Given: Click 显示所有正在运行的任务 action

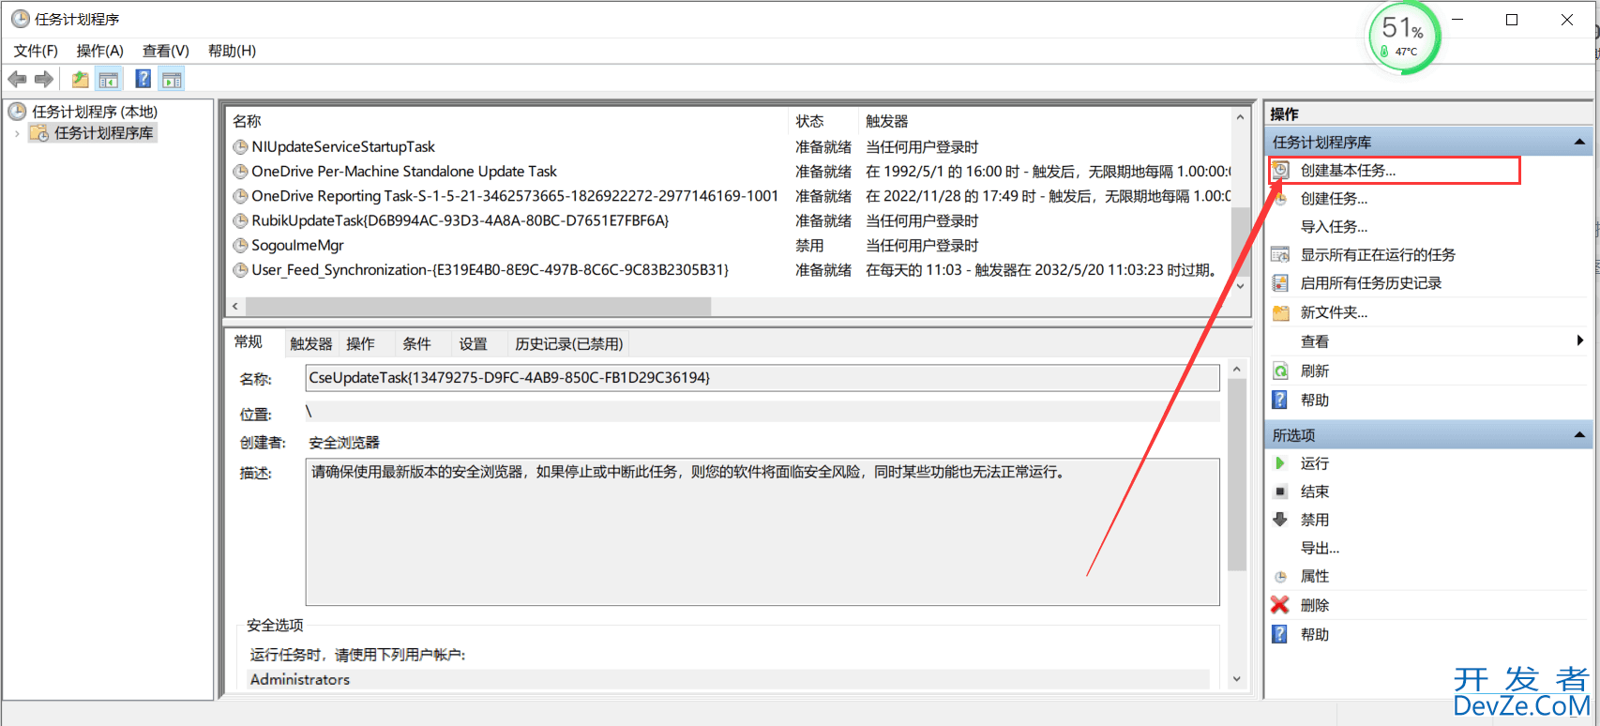Looking at the screenshot, I should pyautogui.click(x=1378, y=255).
